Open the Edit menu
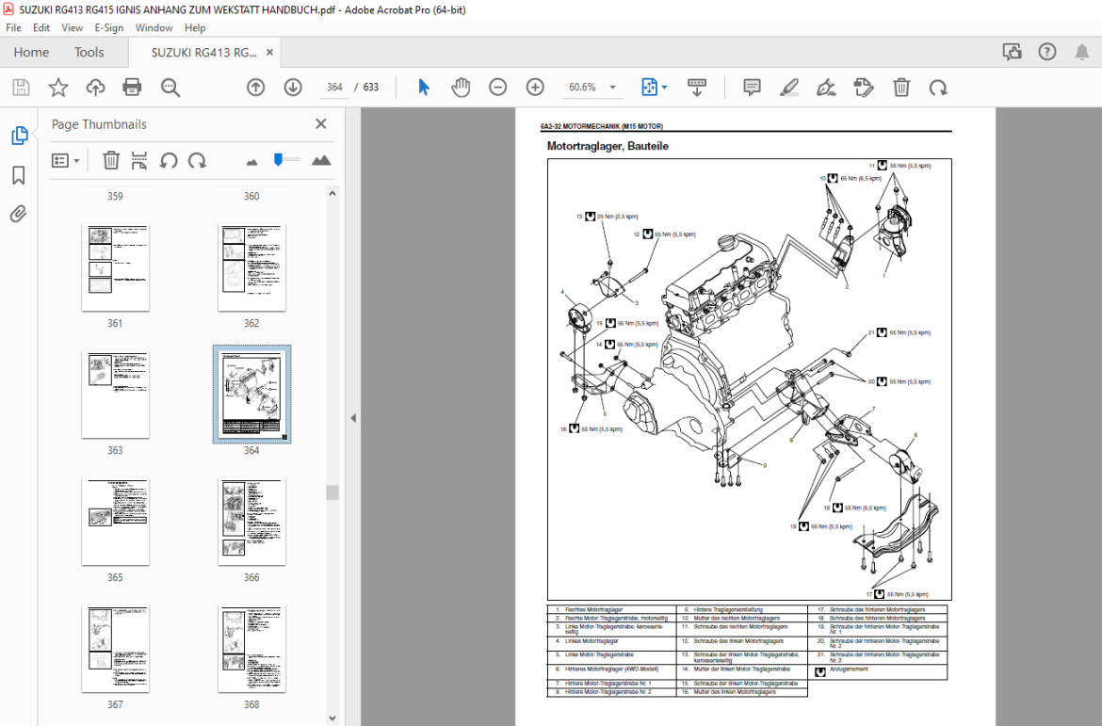This screenshot has height=726, width=1102. (41, 27)
